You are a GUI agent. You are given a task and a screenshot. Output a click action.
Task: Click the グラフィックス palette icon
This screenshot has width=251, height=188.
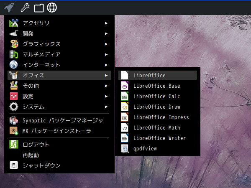(x=14, y=44)
